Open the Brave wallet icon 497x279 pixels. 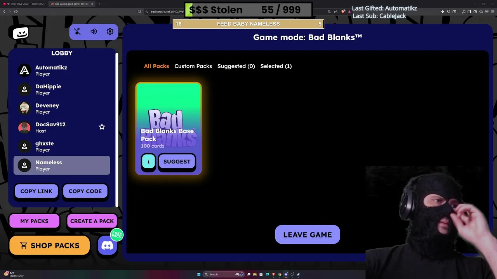coord(475,12)
